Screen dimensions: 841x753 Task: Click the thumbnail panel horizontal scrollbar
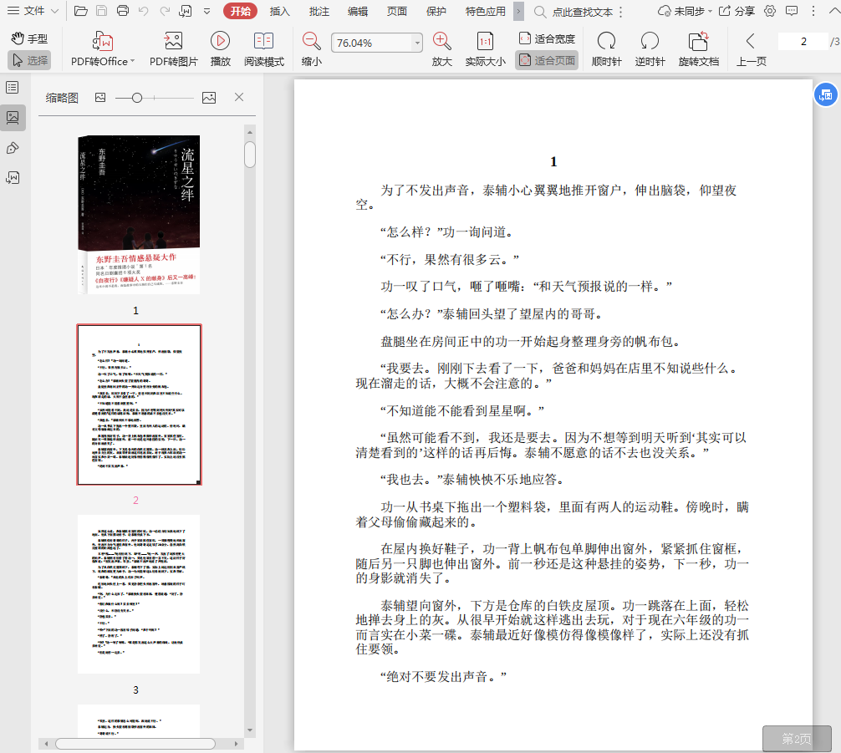click(x=135, y=744)
